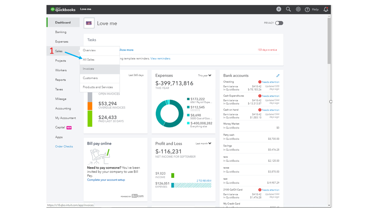Image resolution: width=379 pixels, height=213 pixels.
Task: Open Taxes in the sidebar
Action: pyautogui.click(x=63, y=89)
